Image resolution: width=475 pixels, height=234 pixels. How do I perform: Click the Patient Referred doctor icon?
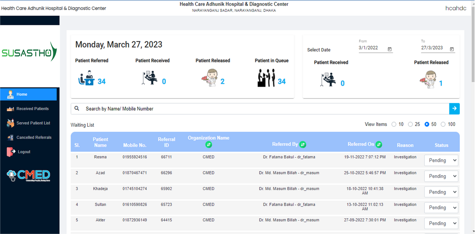(x=86, y=78)
